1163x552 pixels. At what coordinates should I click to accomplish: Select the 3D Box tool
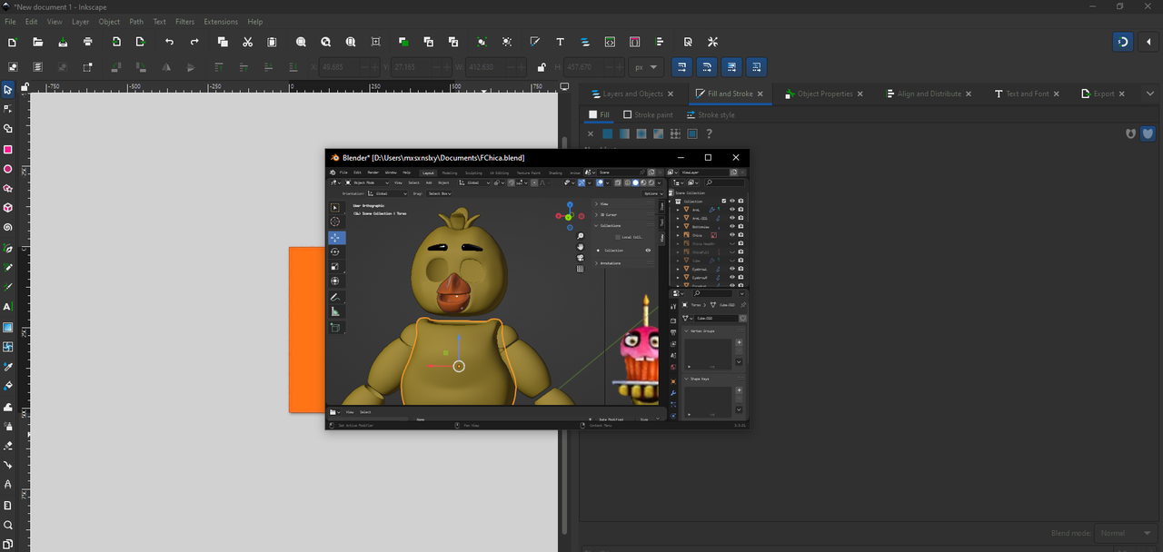click(8, 208)
